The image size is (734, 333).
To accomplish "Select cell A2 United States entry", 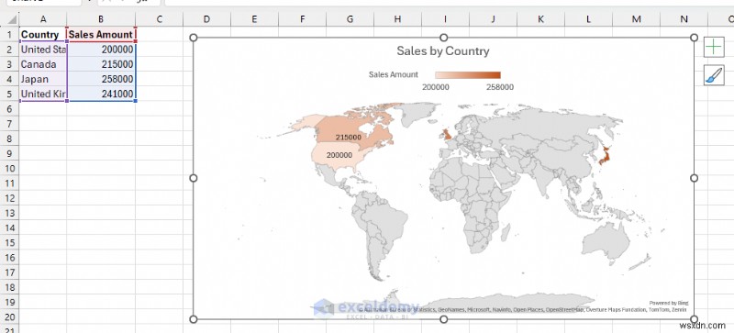I will pos(42,50).
